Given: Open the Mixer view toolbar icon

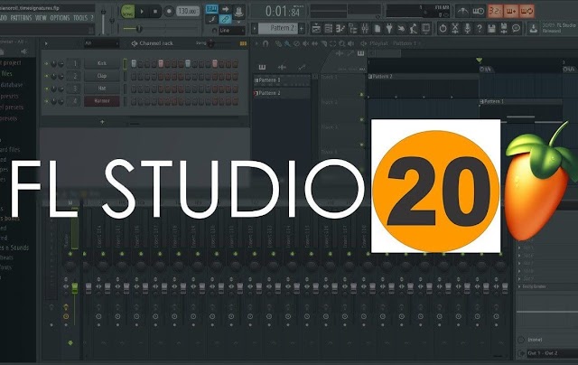Looking at the screenshot, I should [x=365, y=28].
